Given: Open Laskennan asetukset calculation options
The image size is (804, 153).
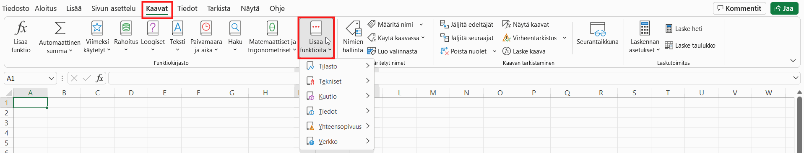Looking at the screenshot, I should pyautogui.click(x=645, y=37).
